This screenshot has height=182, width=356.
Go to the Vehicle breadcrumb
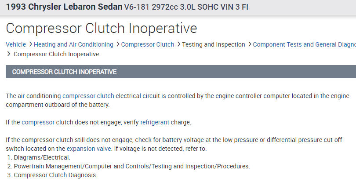pyautogui.click(x=16, y=44)
